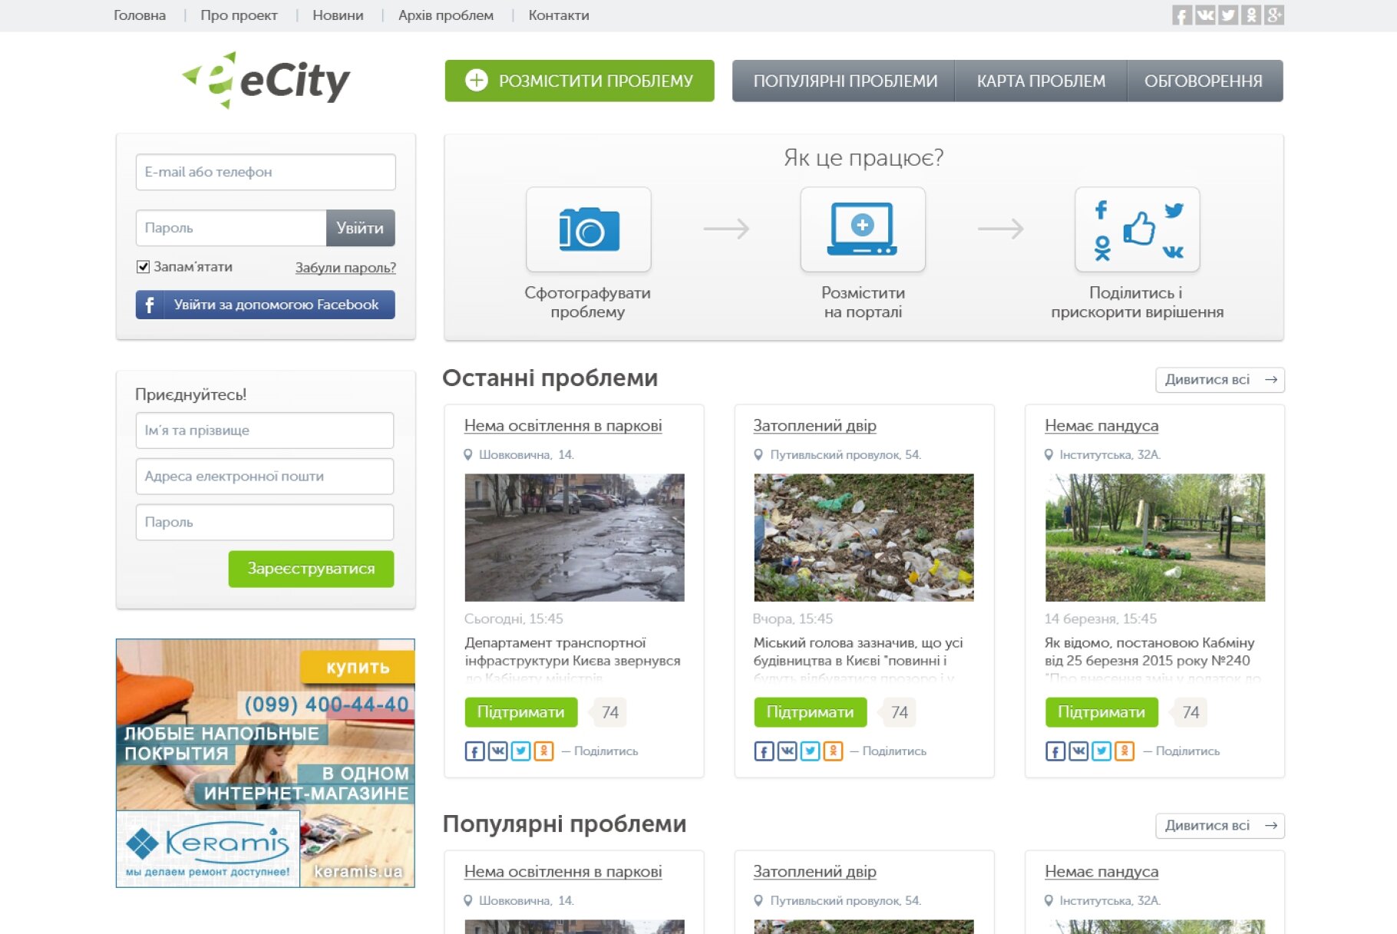
Task: Share 'Затоплений двір' on Facebook
Action: pos(764,751)
